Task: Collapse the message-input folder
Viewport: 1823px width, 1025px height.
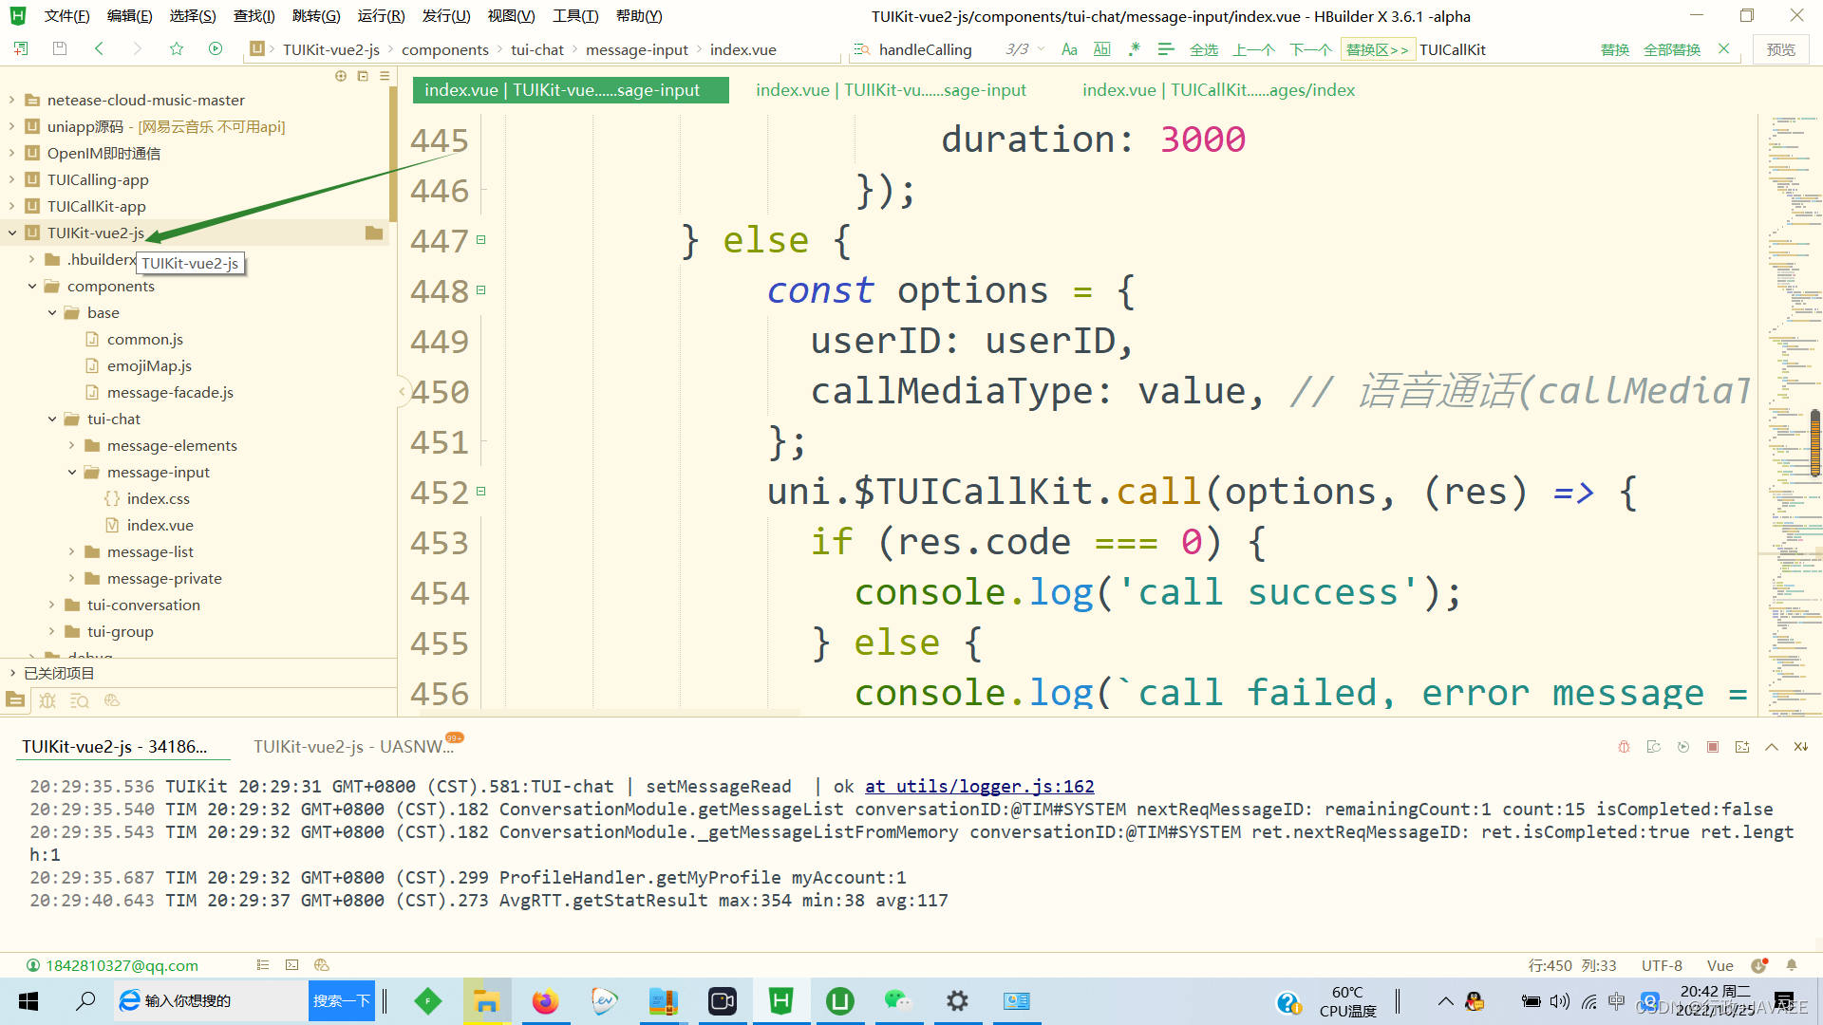Action: (72, 472)
